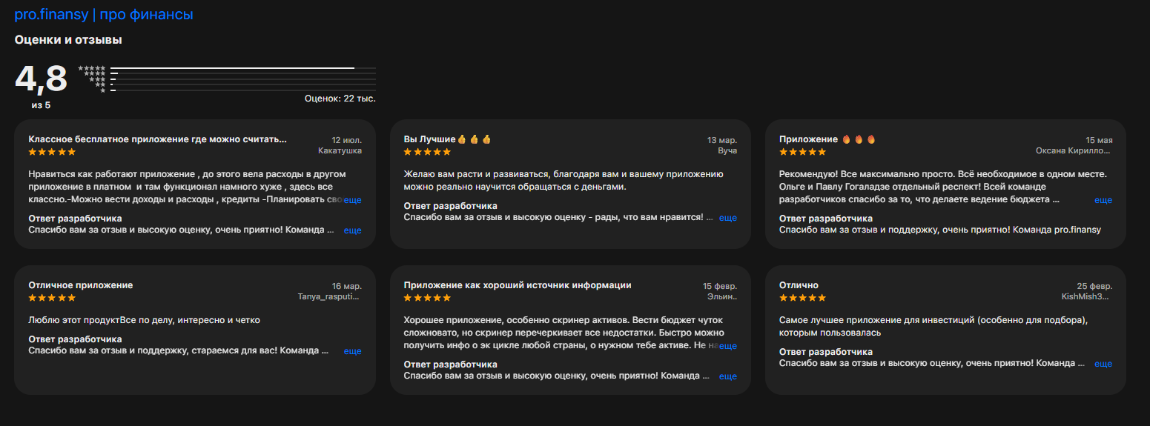The image size is (1150, 426).
Task: Expand developer reply under "Отлично" review
Action: (x=1103, y=364)
